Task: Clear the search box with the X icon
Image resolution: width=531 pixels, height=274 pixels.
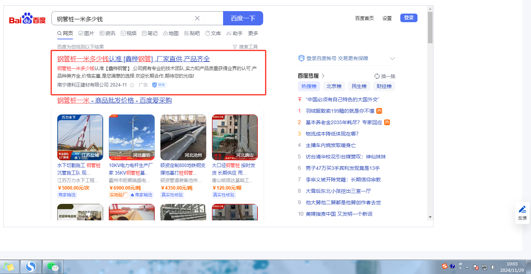Action: point(197,18)
